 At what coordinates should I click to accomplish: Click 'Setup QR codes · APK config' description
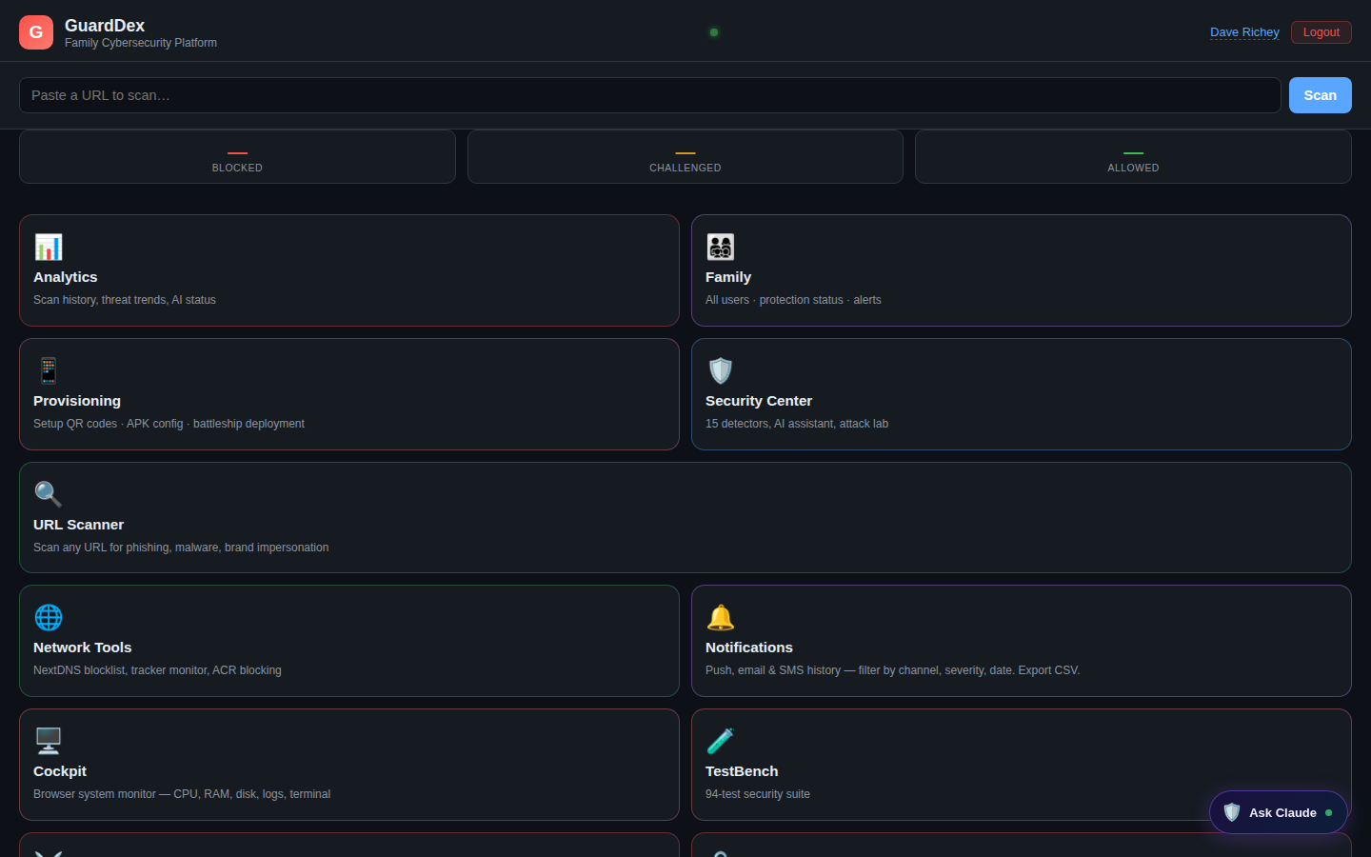coord(169,424)
